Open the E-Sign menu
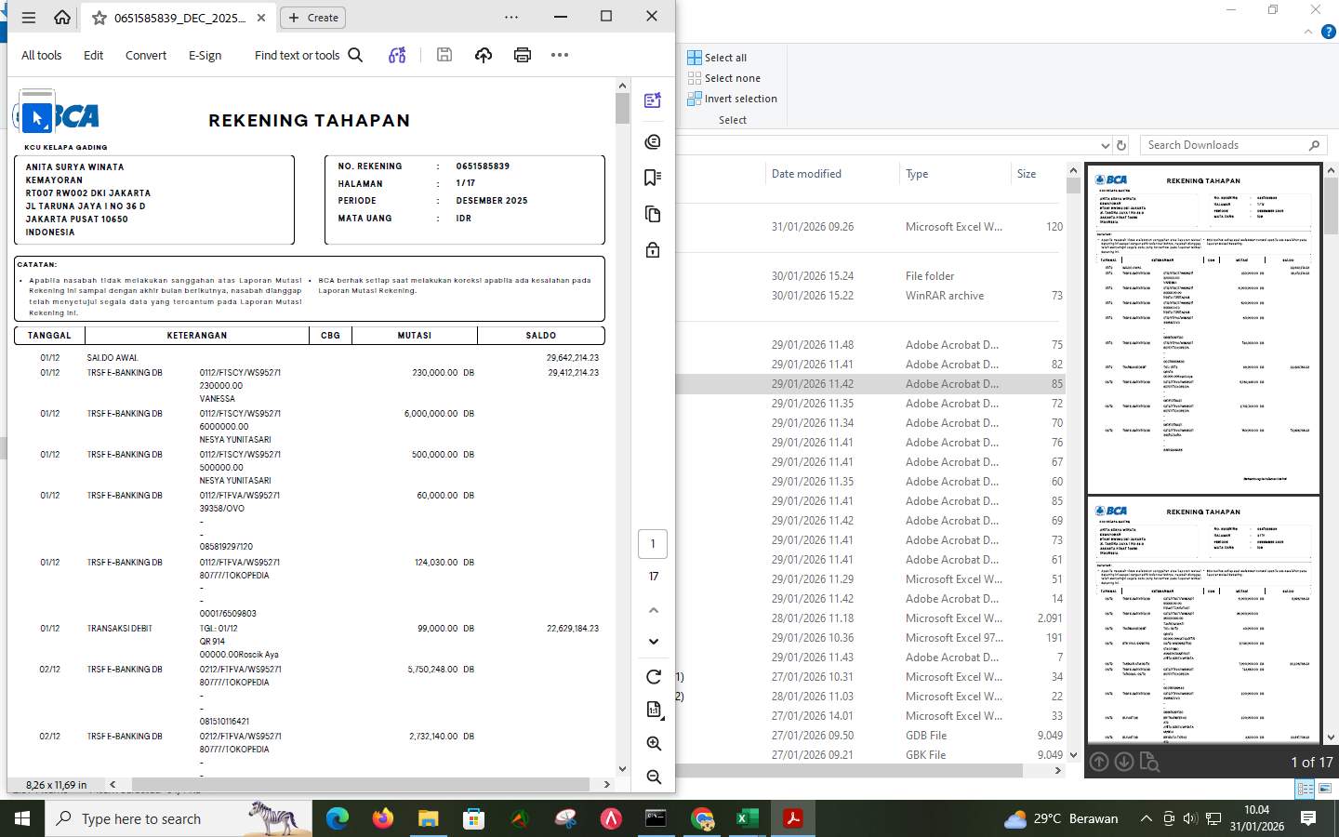 [205, 55]
